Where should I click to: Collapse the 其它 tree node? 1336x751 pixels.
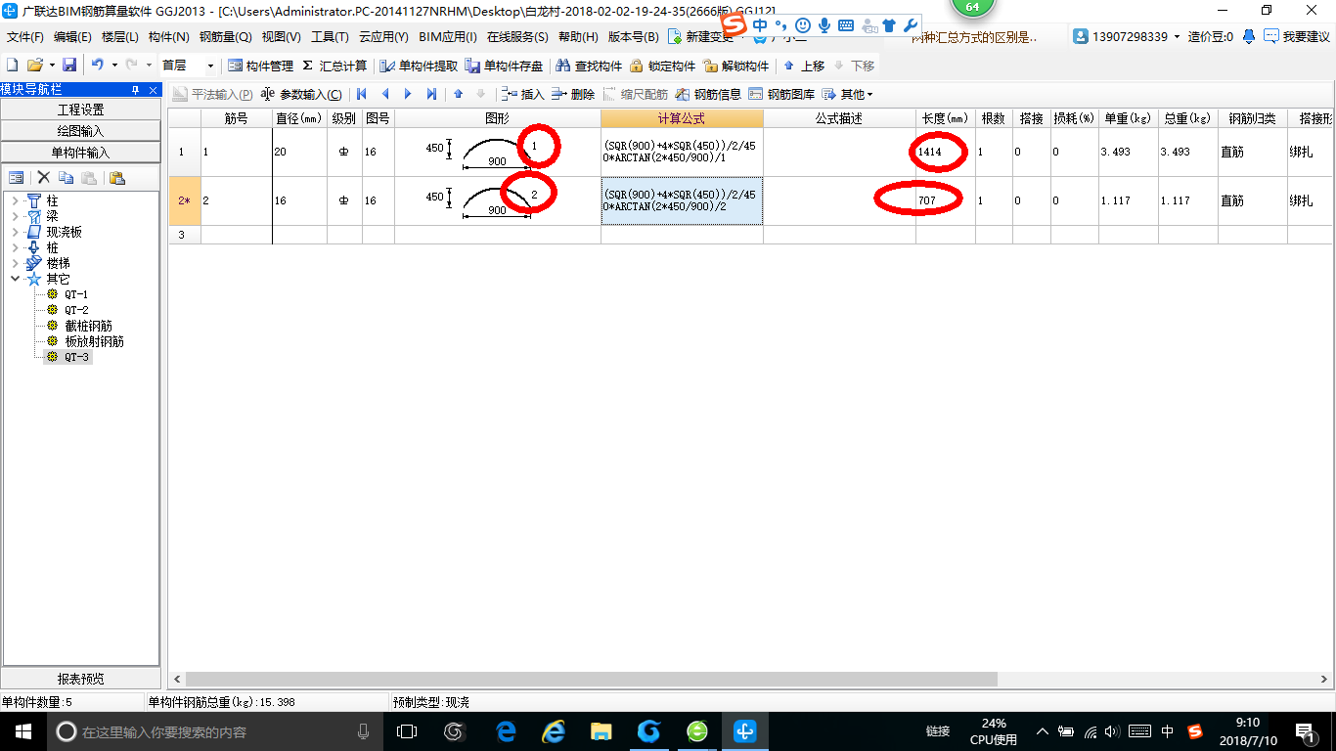(x=15, y=279)
